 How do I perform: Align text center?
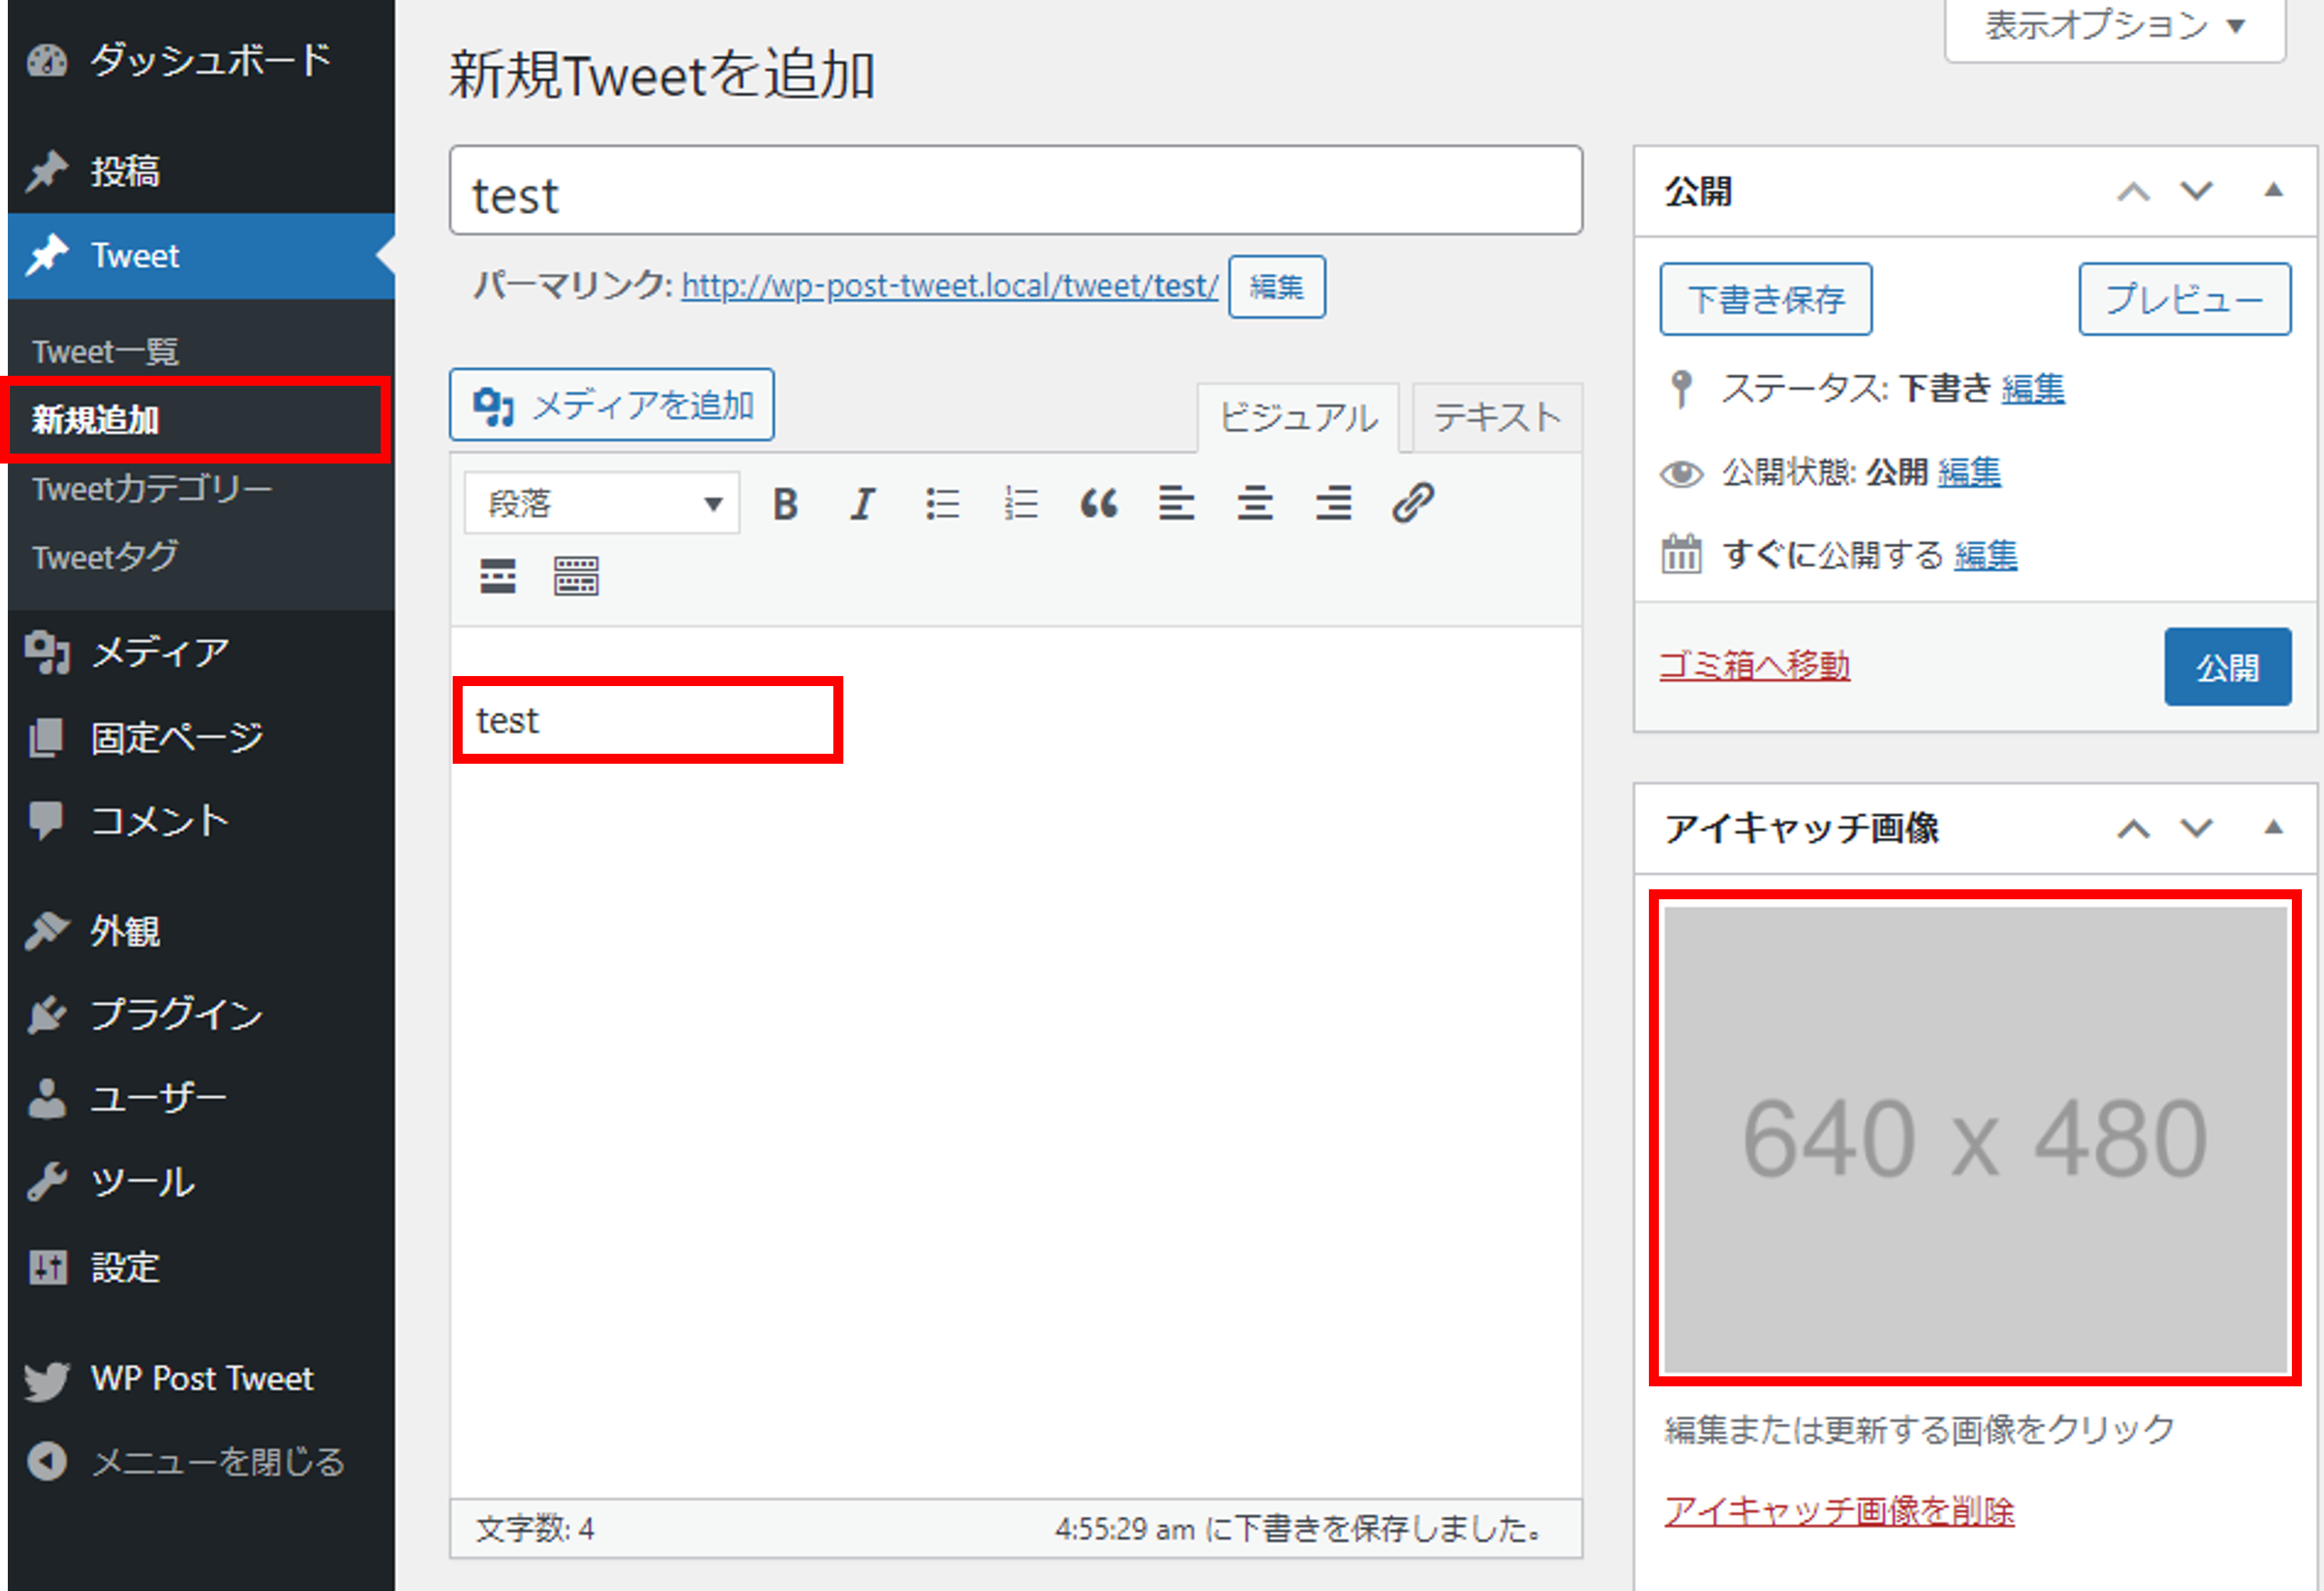point(1255,503)
